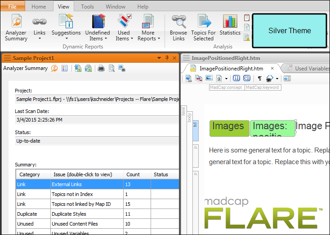Click the MadCap:concept tag marker
The width and height of the screenshot is (330, 235).
(227, 87)
